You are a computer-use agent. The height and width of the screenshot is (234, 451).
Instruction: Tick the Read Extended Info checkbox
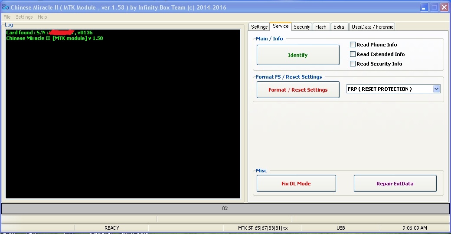click(353, 54)
